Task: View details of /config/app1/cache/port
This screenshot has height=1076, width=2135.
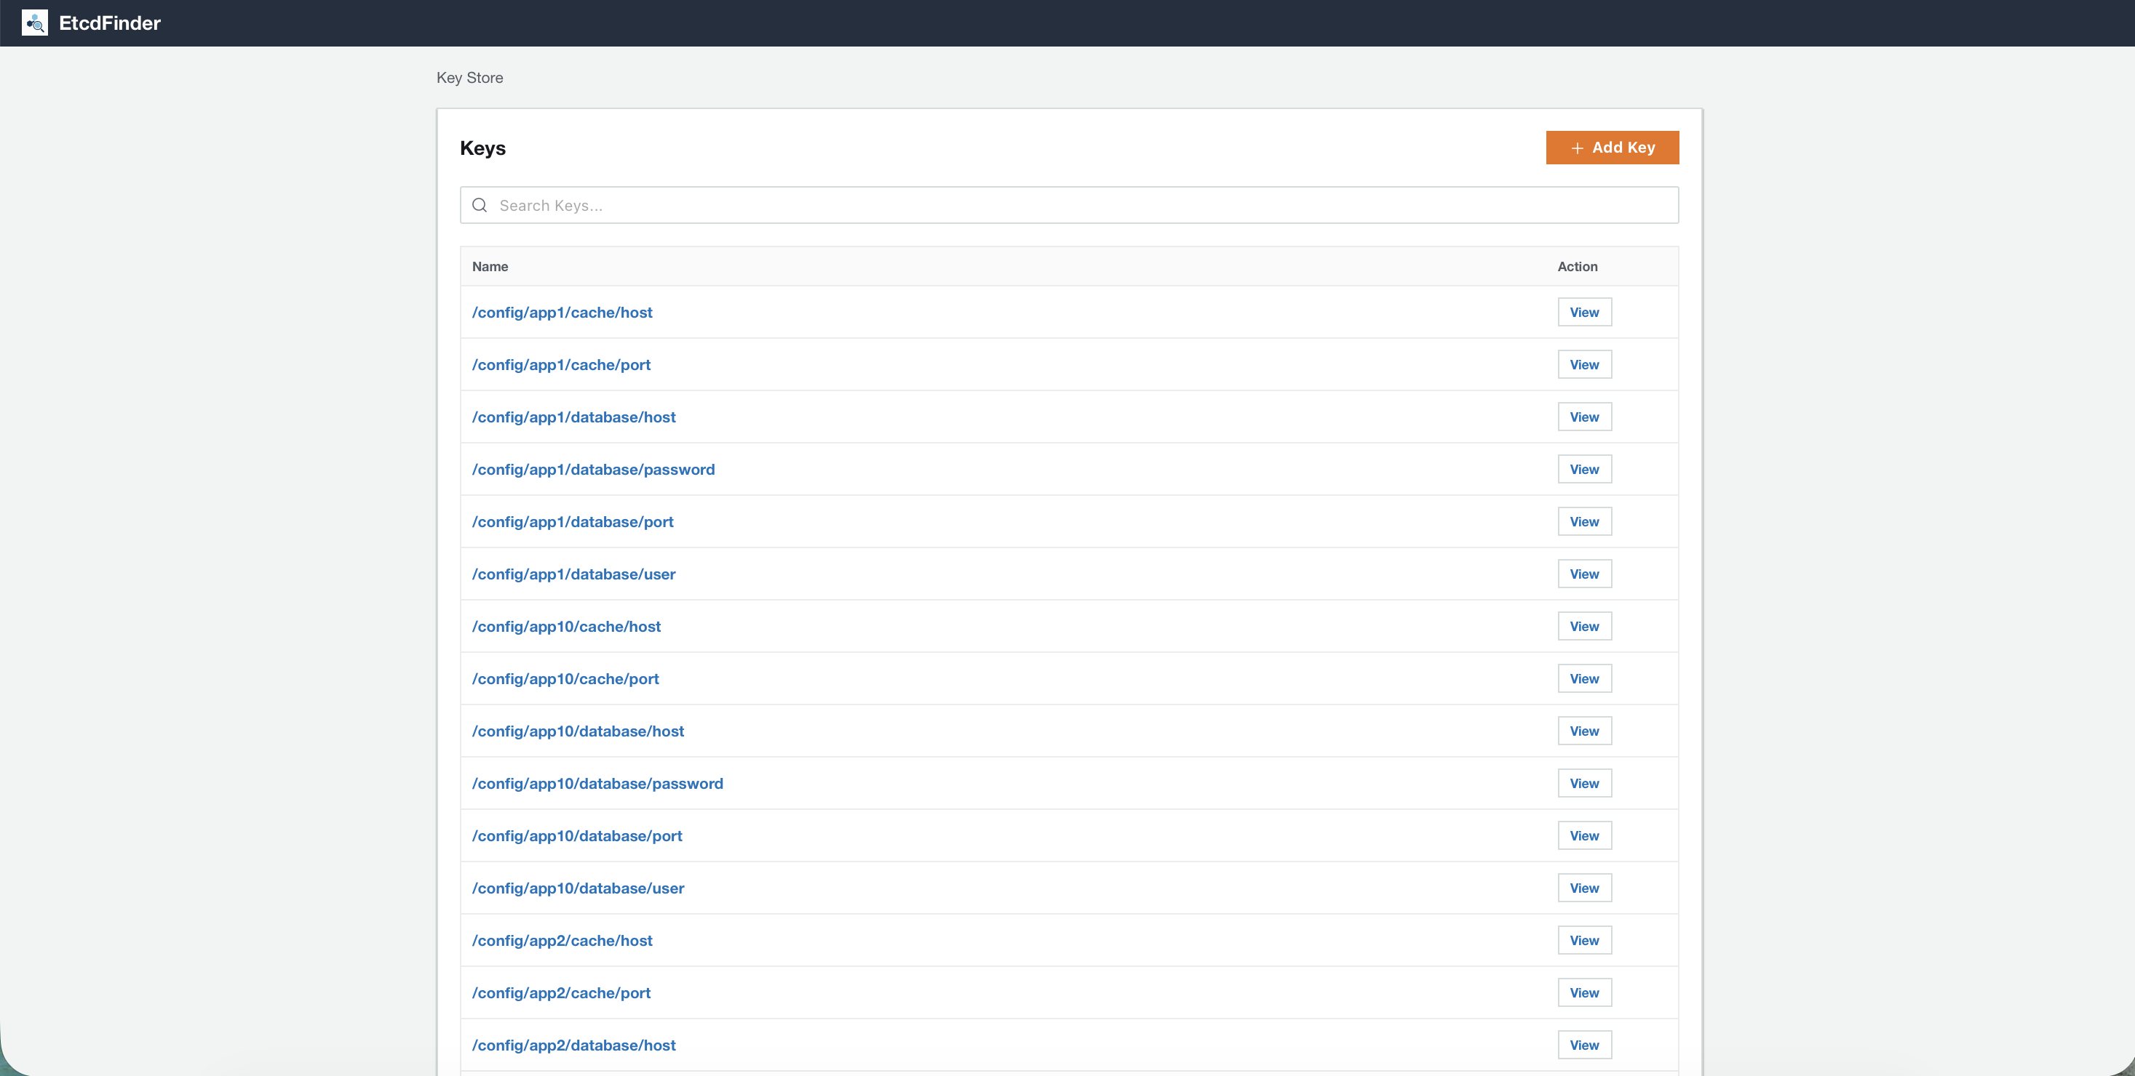Action: click(x=1584, y=364)
